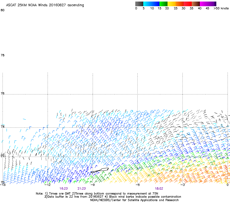230x202 pixels.
Task: Click the latitude axis label '78'
Action: coord(2,55)
